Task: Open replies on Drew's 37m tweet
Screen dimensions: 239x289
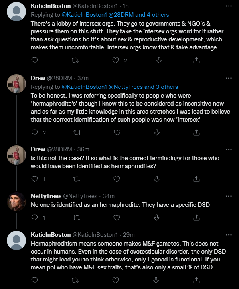Action: pos(34,132)
